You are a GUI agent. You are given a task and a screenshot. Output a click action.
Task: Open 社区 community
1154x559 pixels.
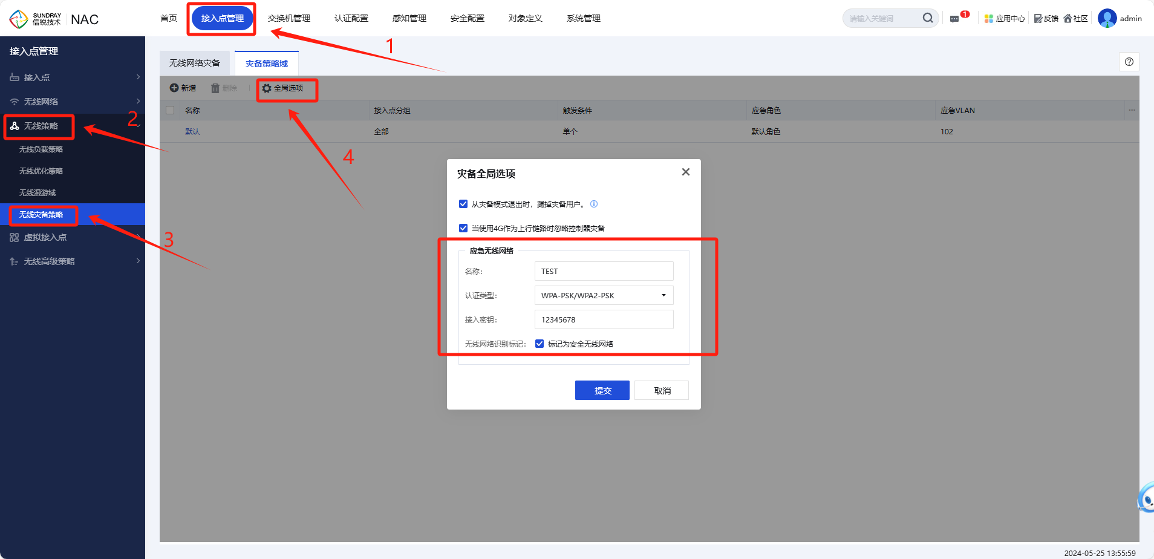[x=1076, y=19]
